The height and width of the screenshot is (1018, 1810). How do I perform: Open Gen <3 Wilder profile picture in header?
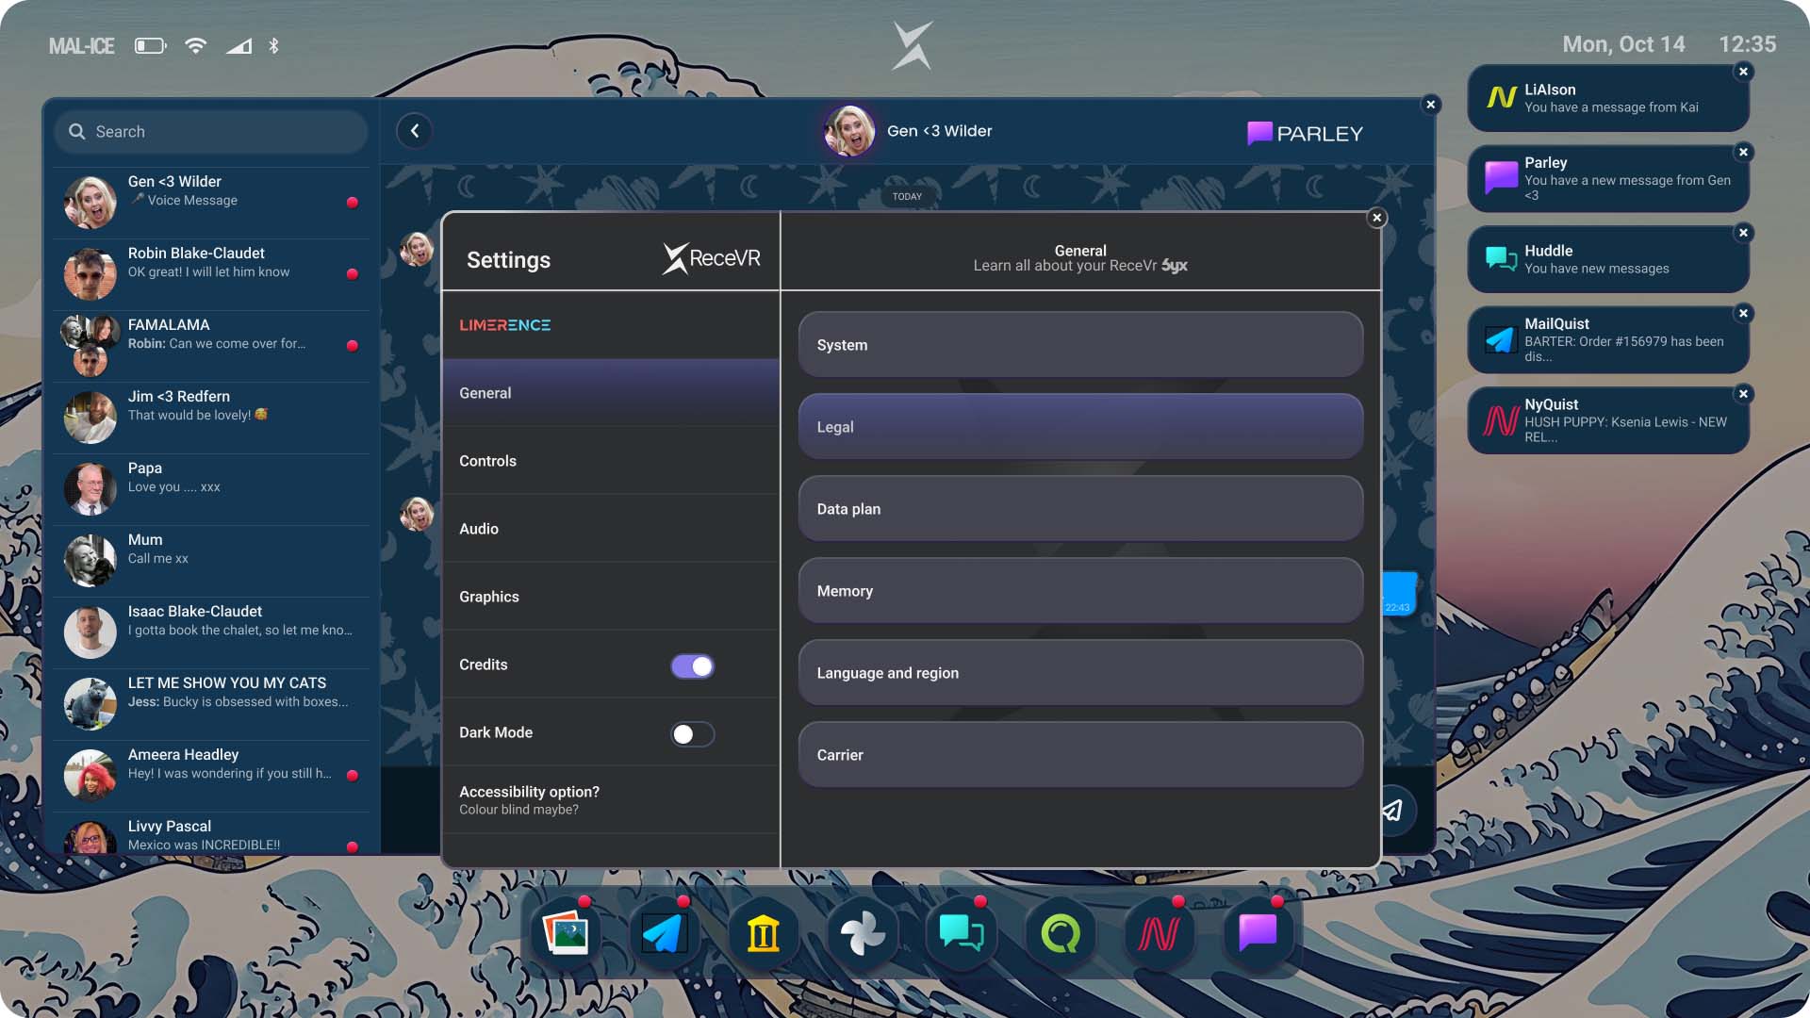coord(849,131)
